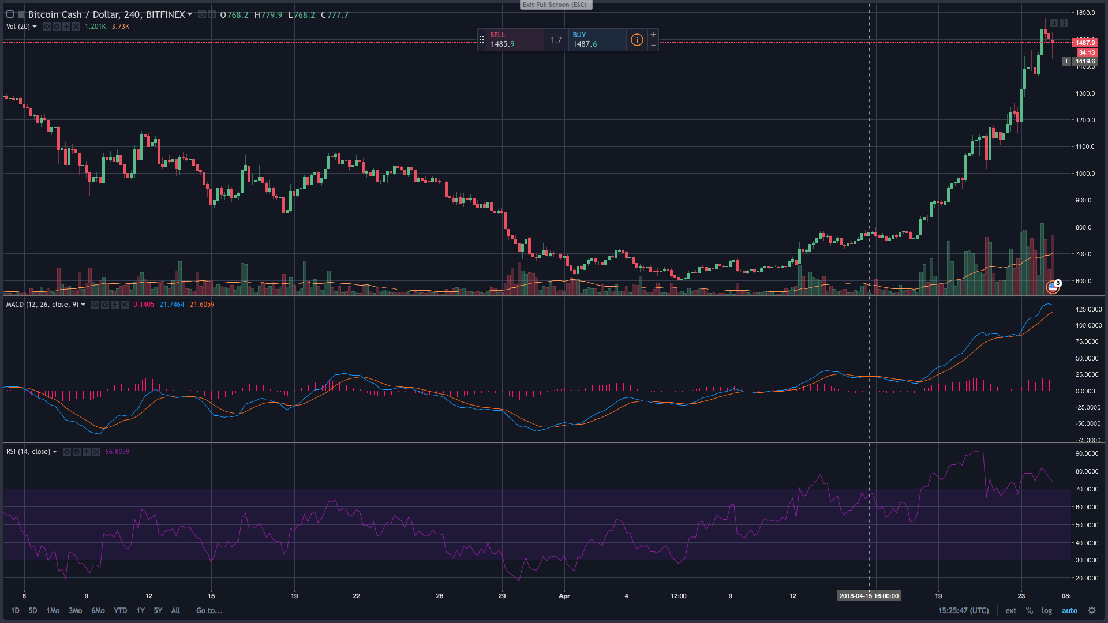
Task: Increase order quantity with plus stepper
Action: click(653, 35)
